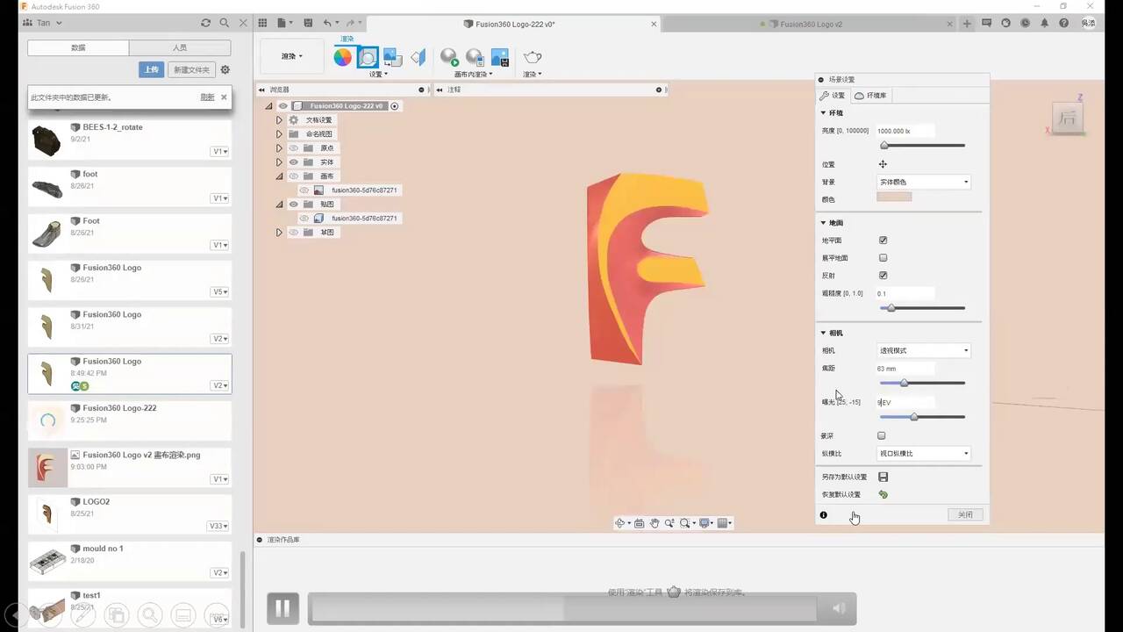Toggle visibility eye of 实体 folder
The image size is (1123, 632).
tap(294, 162)
